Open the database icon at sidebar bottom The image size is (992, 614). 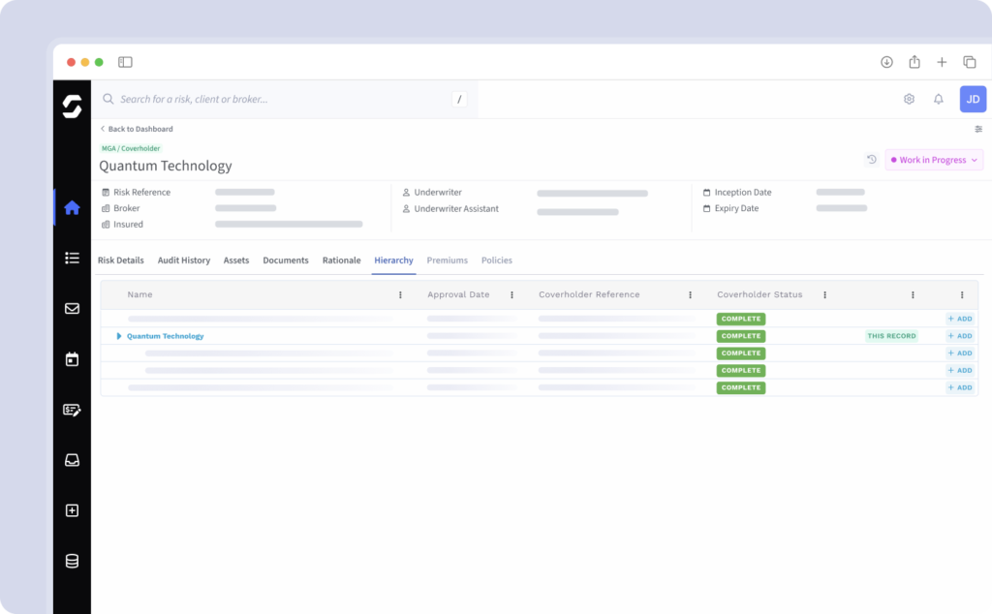72,560
